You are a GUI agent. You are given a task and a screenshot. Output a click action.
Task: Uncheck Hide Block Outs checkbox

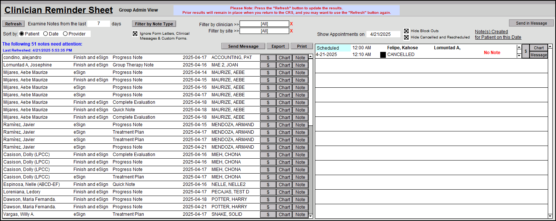[x=406, y=31]
